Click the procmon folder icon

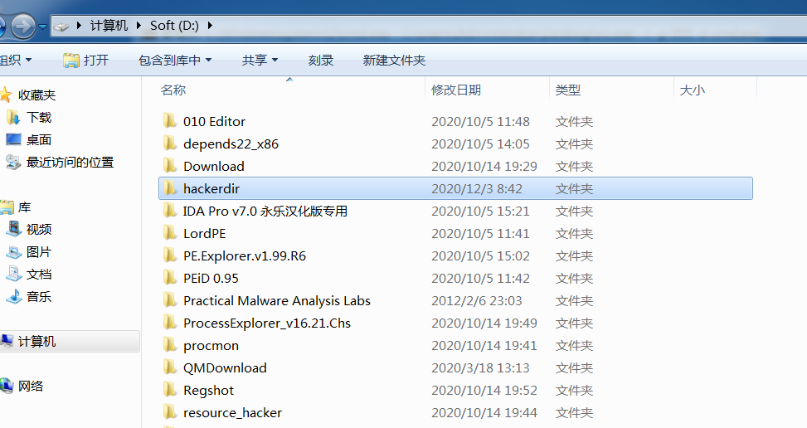click(x=169, y=345)
